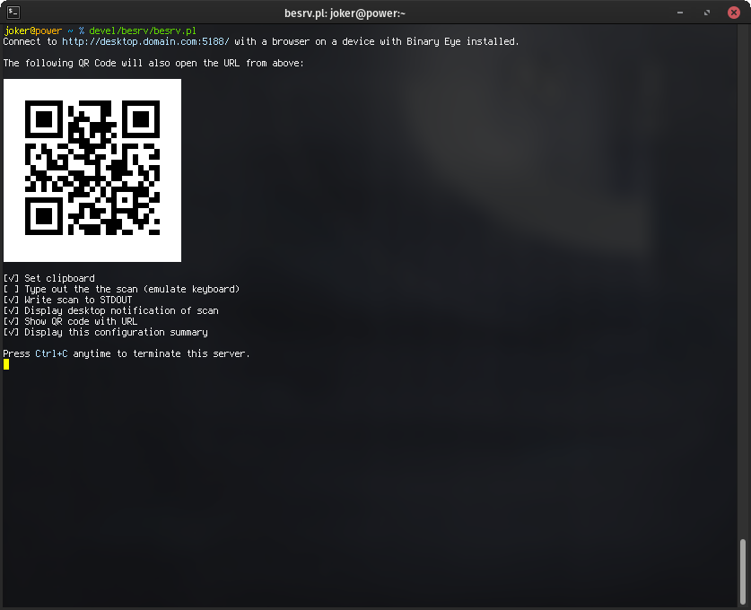The width and height of the screenshot is (751, 610).
Task: Click the 'Display desktop notification' checkbox marker
Action: (x=11, y=310)
